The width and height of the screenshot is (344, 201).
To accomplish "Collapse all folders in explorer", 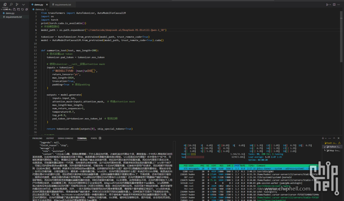I will (x=27, y=9).
